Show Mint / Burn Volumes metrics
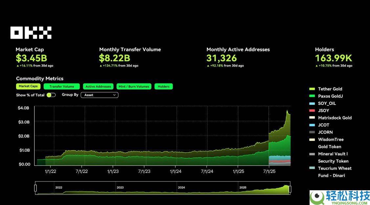This screenshot has height=205, width=370. coord(134,87)
